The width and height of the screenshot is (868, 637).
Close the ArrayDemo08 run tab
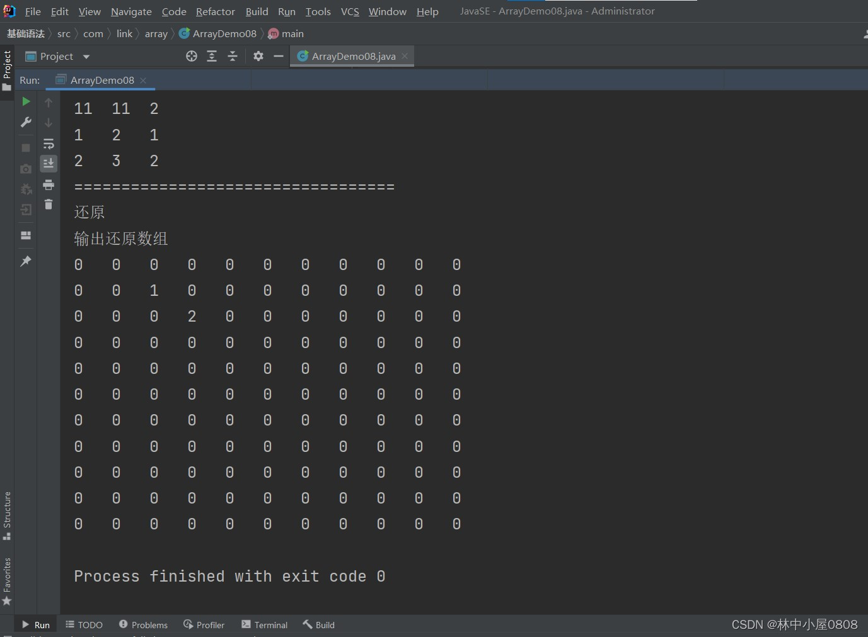[x=143, y=80]
